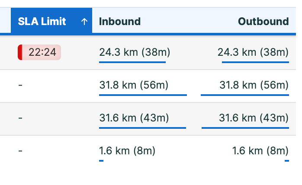
Task: Select inbound 31.8 km (56m) value
Action: click(x=134, y=85)
